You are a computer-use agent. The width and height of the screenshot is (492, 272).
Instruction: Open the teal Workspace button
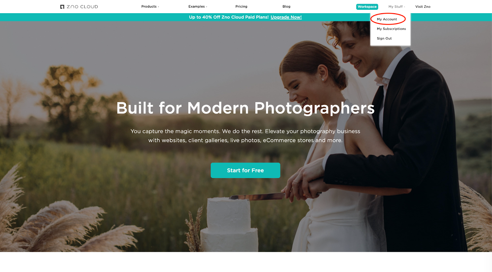(367, 7)
